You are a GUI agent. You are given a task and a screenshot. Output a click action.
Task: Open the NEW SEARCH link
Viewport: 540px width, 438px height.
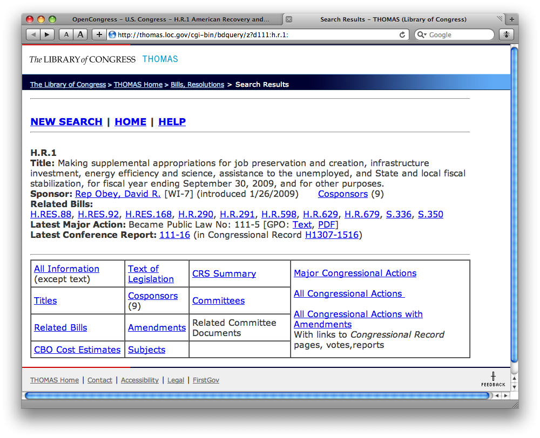point(66,122)
